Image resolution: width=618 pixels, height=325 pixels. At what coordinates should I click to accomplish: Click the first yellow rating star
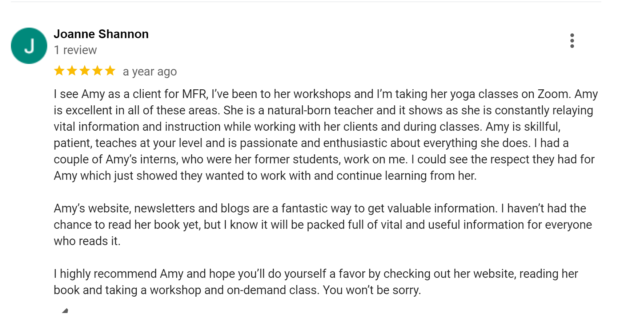point(59,71)
